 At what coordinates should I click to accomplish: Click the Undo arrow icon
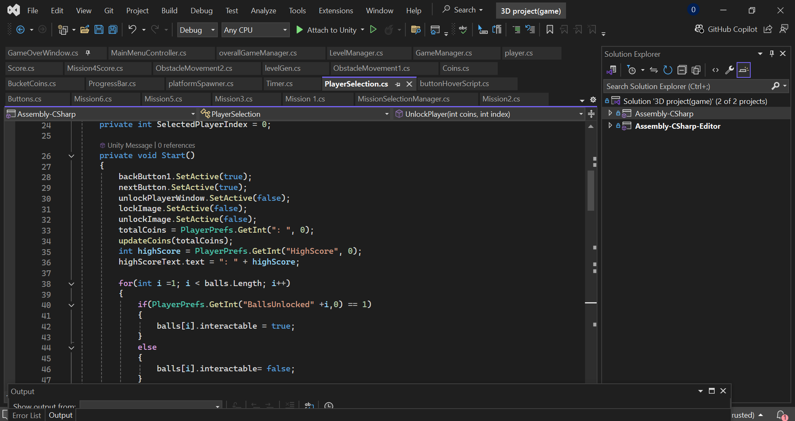click(x=132, y=29)
